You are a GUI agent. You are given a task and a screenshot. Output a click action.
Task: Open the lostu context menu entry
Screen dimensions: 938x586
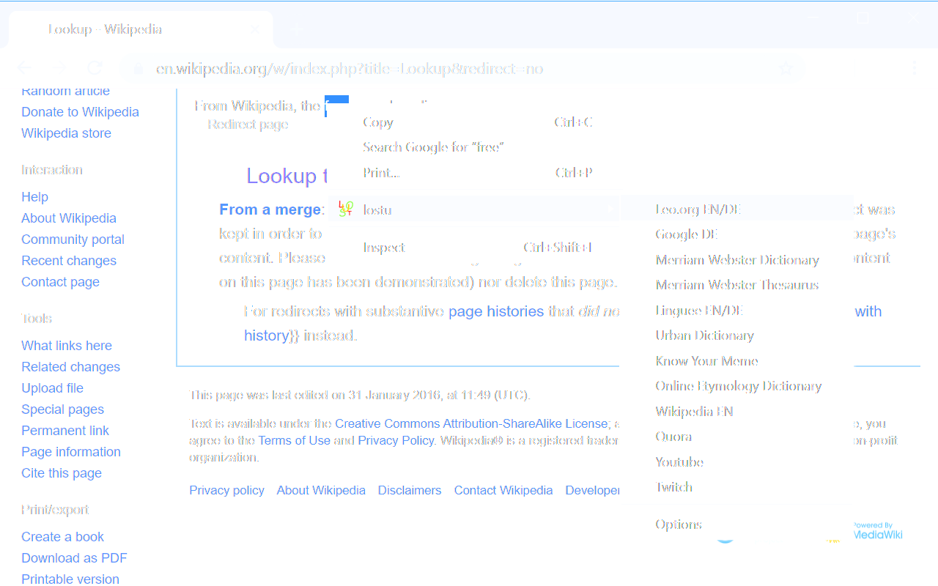coord(473,209)
